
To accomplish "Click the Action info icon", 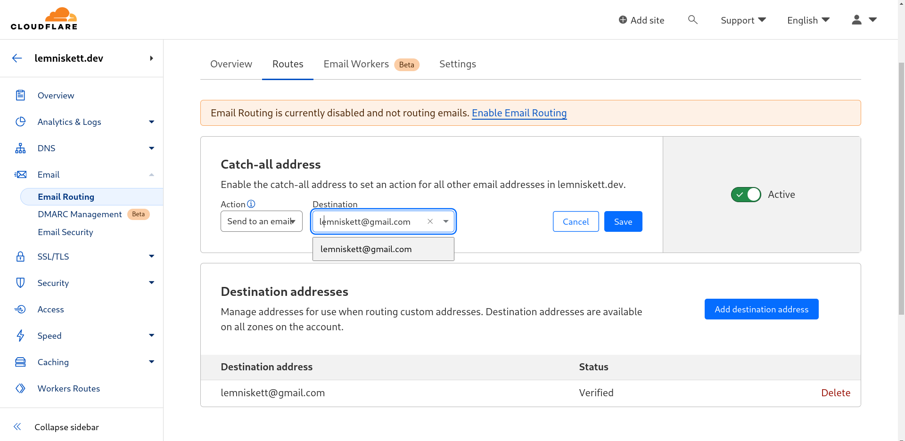I will coord(251,204).
